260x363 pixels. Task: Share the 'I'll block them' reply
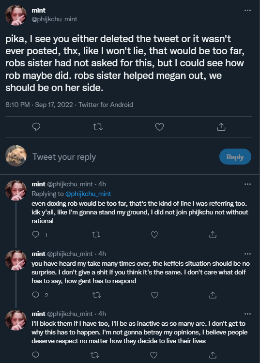coord(212,355)
